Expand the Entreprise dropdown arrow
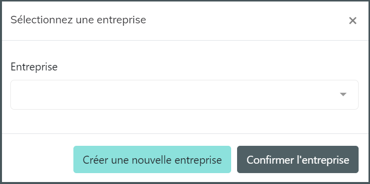Screen dimensions: 370x184 pyautogui.click(x=343, y=94)
